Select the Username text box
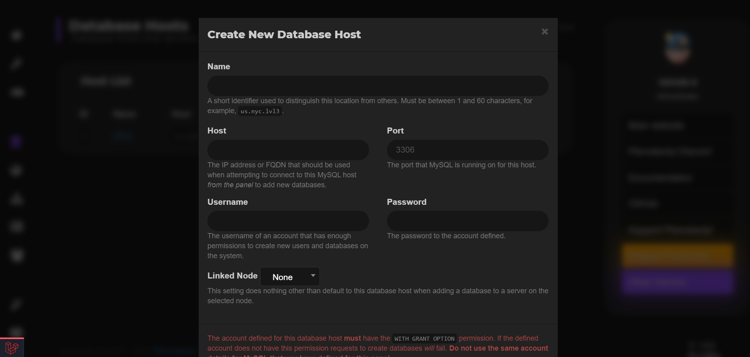750x357 pixels. [288, 221]
